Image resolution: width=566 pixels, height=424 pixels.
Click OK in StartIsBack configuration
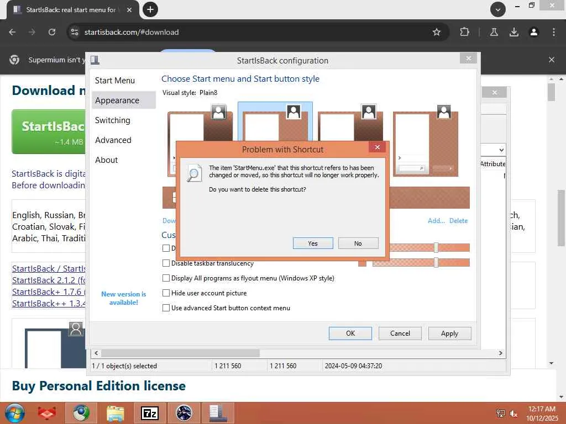[x=350, y=333]
